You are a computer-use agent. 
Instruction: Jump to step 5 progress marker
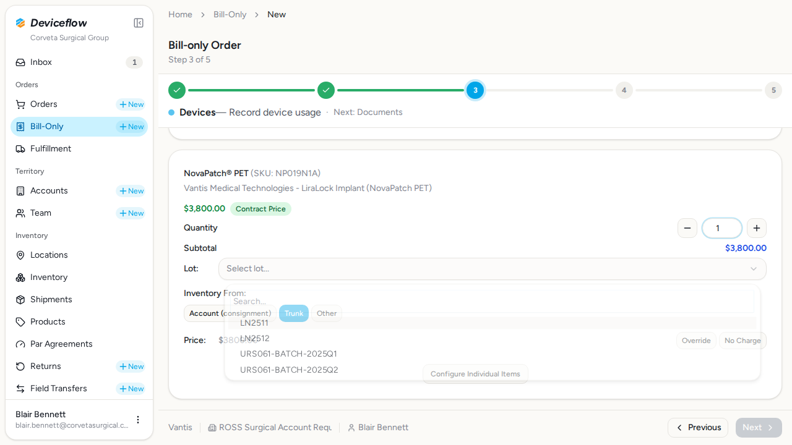tap(773, 90)
